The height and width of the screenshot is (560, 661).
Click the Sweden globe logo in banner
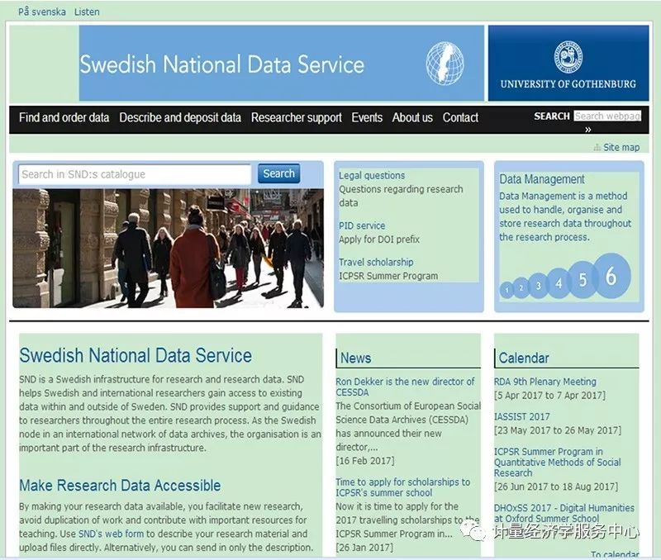(445, 63)
